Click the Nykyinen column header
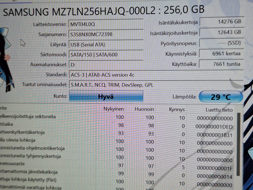The image size is (253, 190). coord(114,109)
